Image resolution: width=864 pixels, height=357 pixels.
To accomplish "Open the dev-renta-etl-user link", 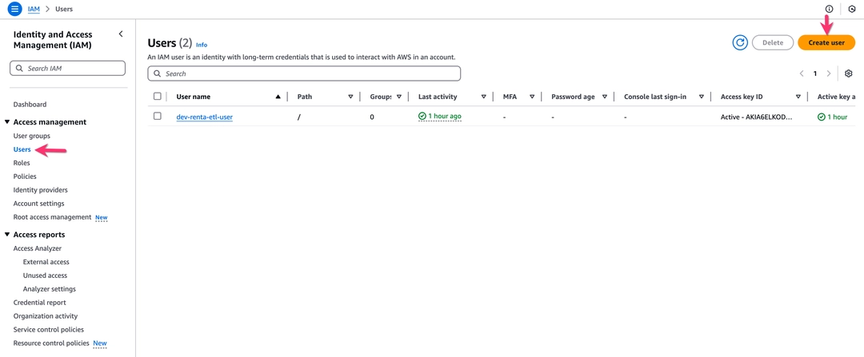I will 205,117.
